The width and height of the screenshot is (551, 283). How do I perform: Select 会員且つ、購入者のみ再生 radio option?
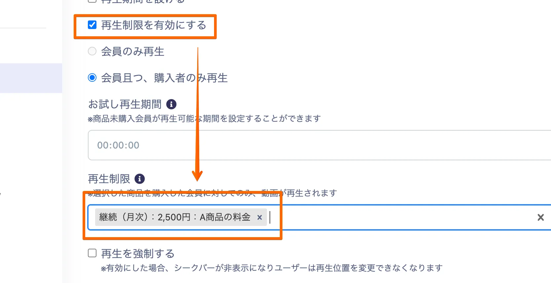92,78
